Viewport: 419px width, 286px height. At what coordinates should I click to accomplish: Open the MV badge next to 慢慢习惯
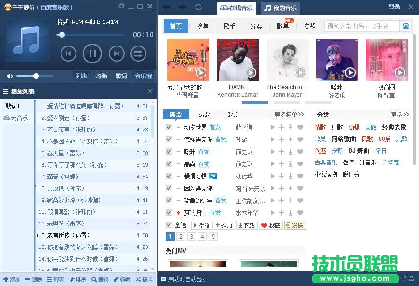click(213, 176)
